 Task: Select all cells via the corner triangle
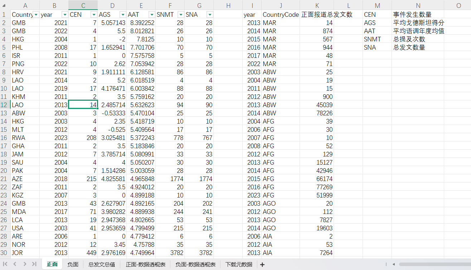[4, 5]
